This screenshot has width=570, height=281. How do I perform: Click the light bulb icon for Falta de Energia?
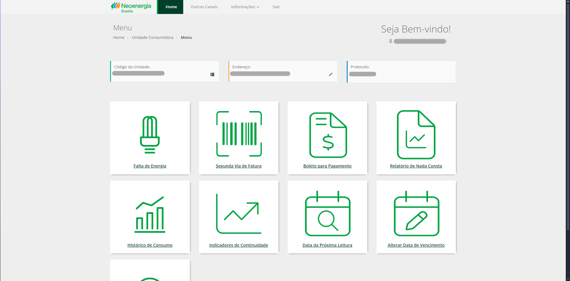click(x=150, y=134)
